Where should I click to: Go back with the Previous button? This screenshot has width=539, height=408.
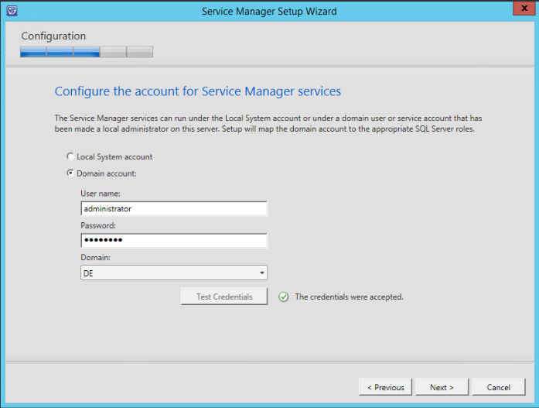point(385,387)
